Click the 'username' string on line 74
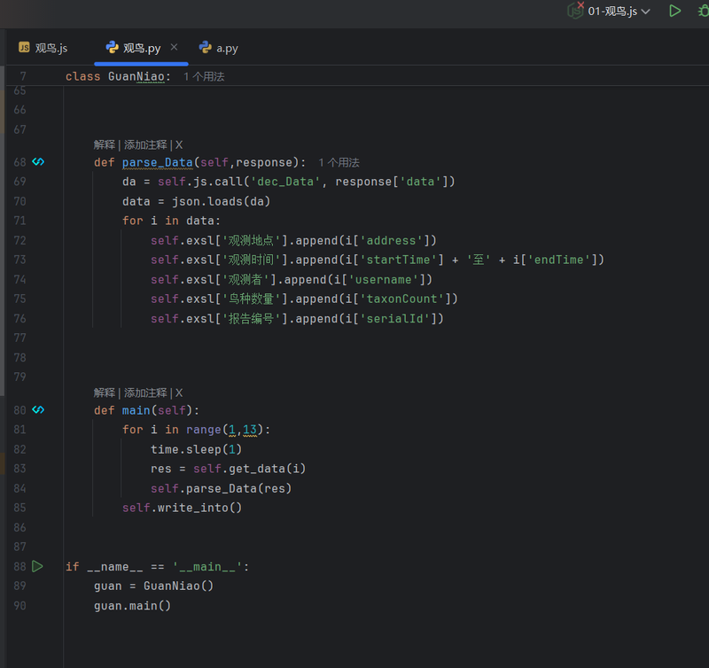This screenshot has height=668, width=709. [384, 280]
